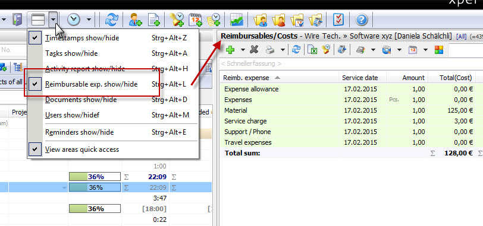Expand the dropdown beside the camera icon
This screenshot has height=226, width=483.
399,50
